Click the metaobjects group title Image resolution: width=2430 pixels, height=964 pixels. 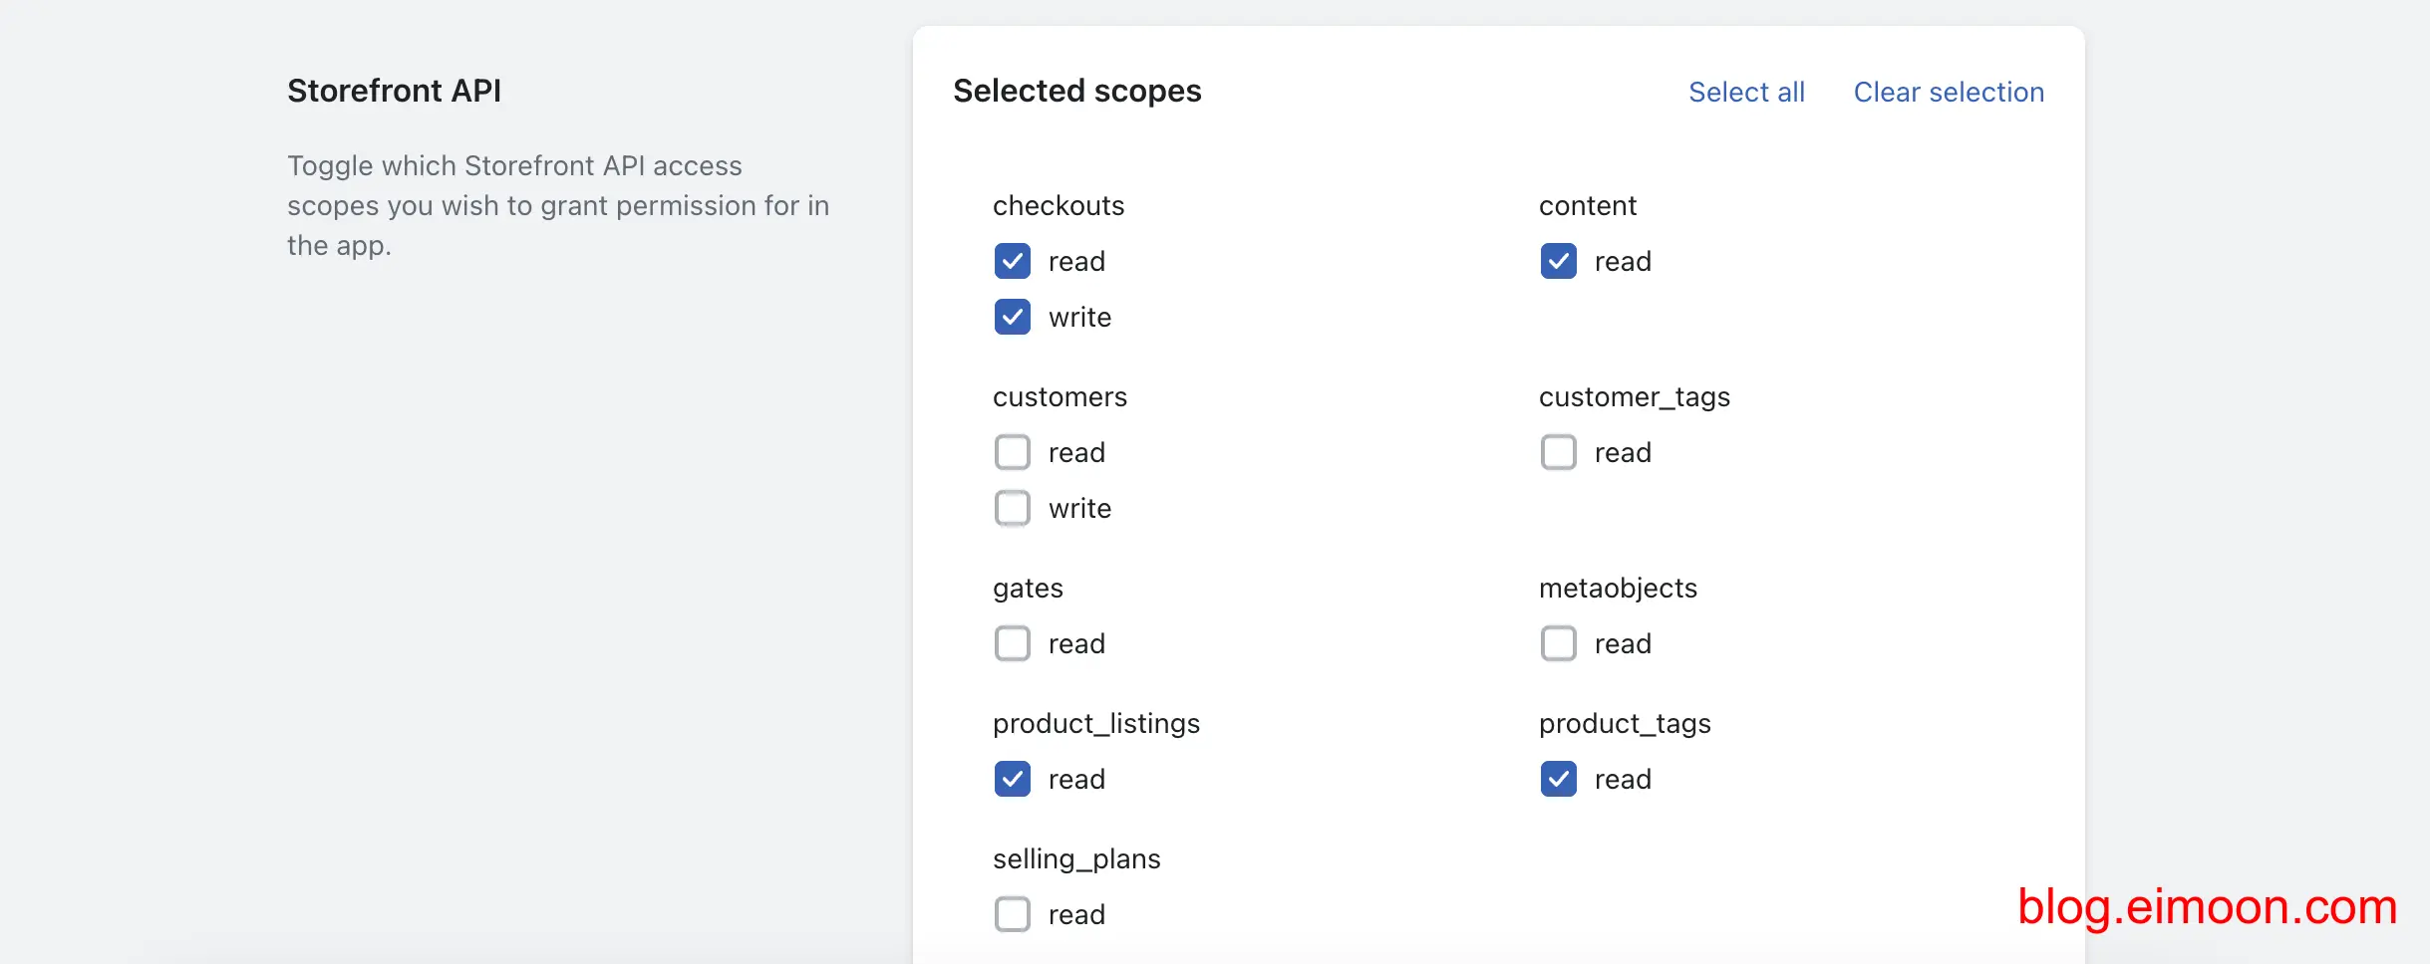click(x=1617, y=588)
